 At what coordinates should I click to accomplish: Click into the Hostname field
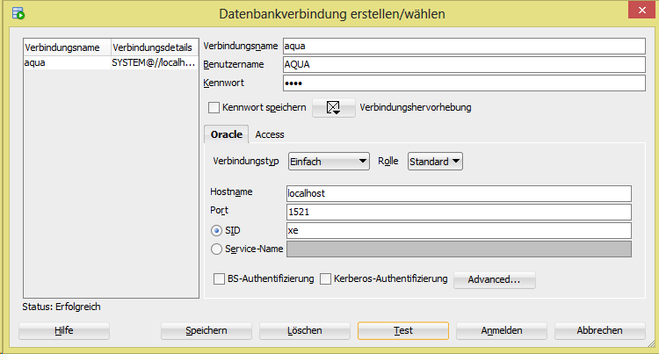(459, 193)
